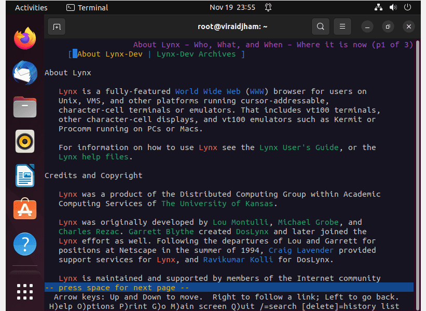Screen dimensions: 426x311
Task: Follow the Lynx-Dev Archives link
Action: tap(196, 54)
